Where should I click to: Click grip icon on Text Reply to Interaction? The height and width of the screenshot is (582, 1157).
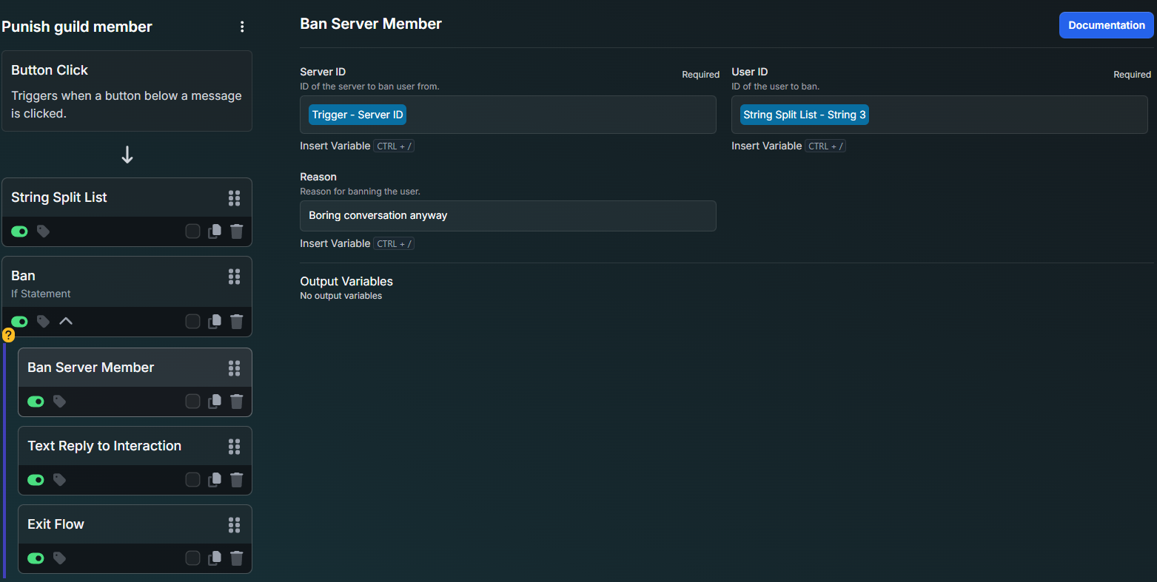coord(235,447)
